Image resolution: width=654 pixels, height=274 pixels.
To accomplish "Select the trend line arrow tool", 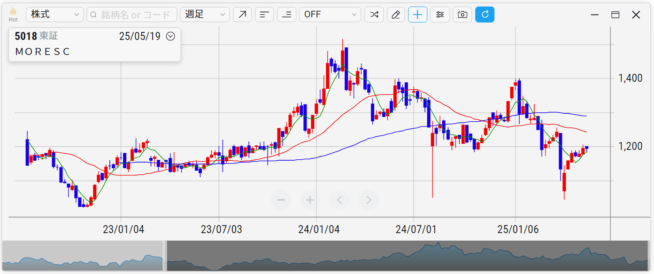I will pos(242,15).
